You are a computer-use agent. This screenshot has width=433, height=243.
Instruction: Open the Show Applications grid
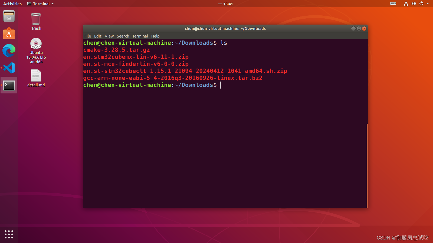point(9,234)
